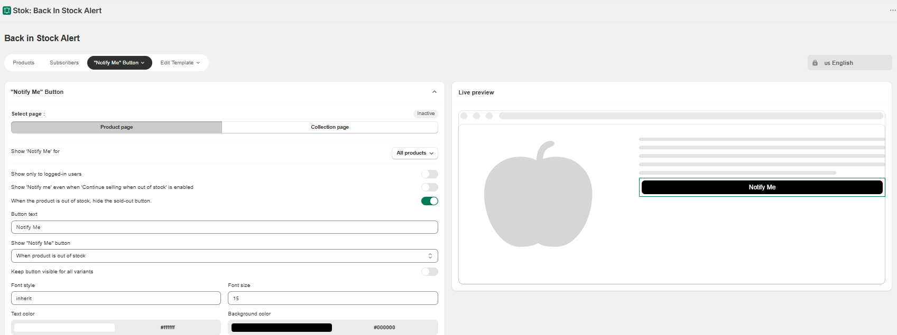The image size is (897, 335).
Task: Click the Back in Stock Alert heading
Action: [42, 38]
